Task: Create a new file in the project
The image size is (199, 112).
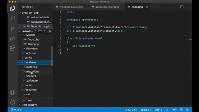Action: pyautogui.click(x=35, y=31)
